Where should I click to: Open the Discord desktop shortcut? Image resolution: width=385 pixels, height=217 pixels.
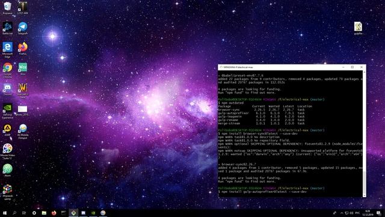click(7, 89)
